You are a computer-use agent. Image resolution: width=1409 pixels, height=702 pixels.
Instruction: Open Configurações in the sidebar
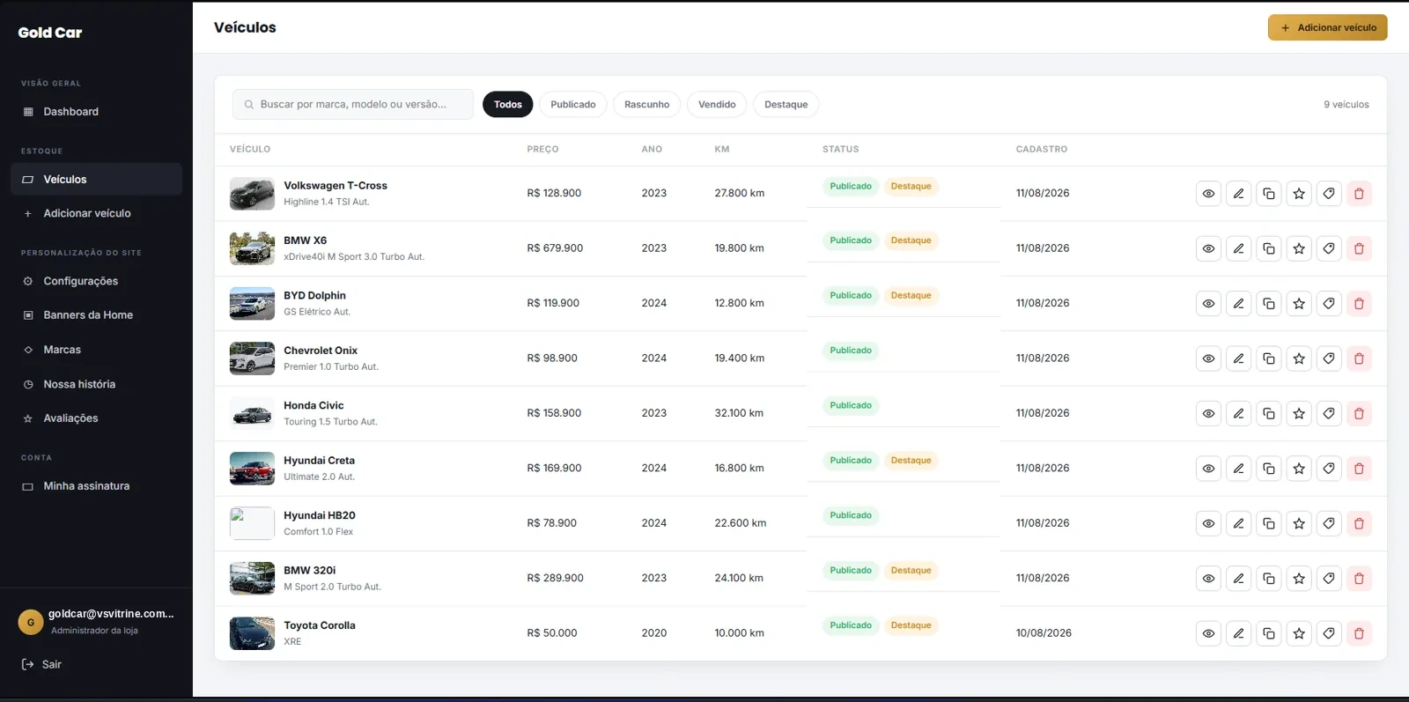[x=96, y=281]
